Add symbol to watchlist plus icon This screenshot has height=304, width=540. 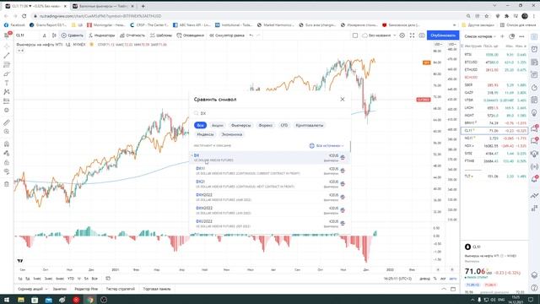[x=502, y=36]
